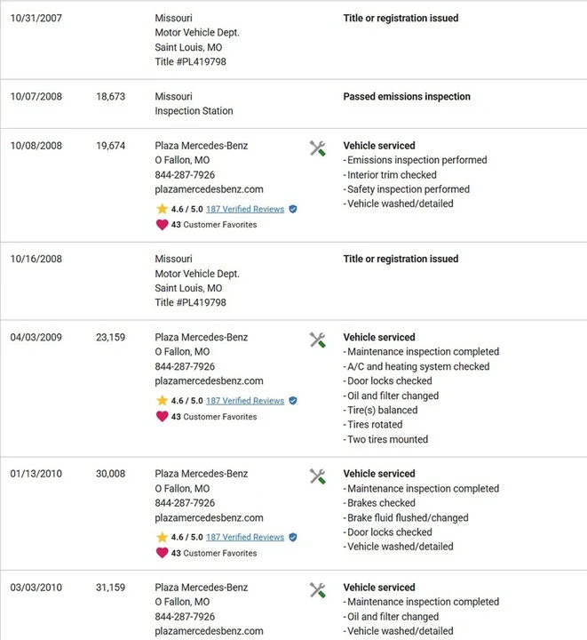
Task: Click the blue verified shield in 01/13/2010 entry
Action: (293, 537)
